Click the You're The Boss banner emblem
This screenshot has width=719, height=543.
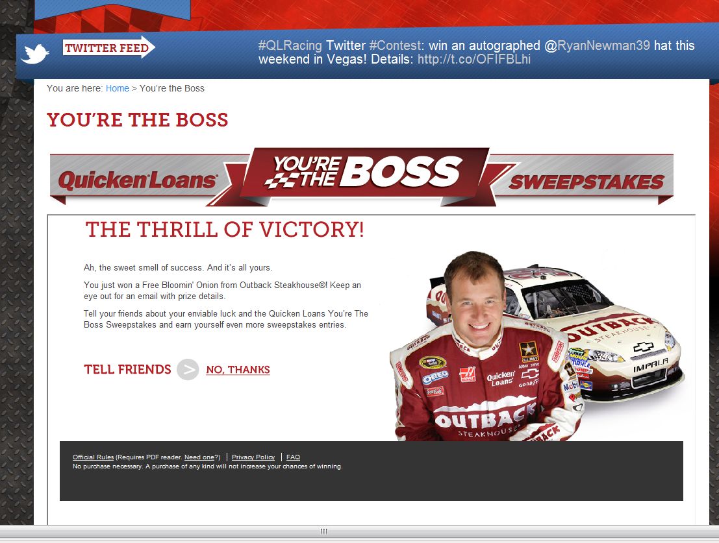(364, 173)
